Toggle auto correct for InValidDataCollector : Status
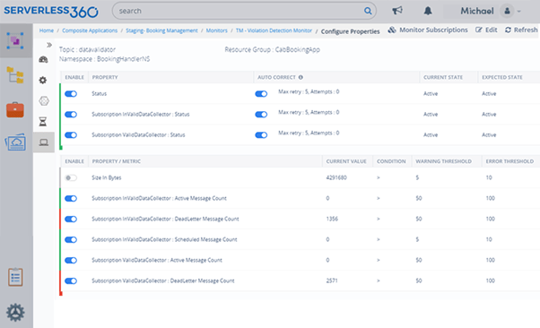Screen dimensions: 540x328 tap(261, 115)
